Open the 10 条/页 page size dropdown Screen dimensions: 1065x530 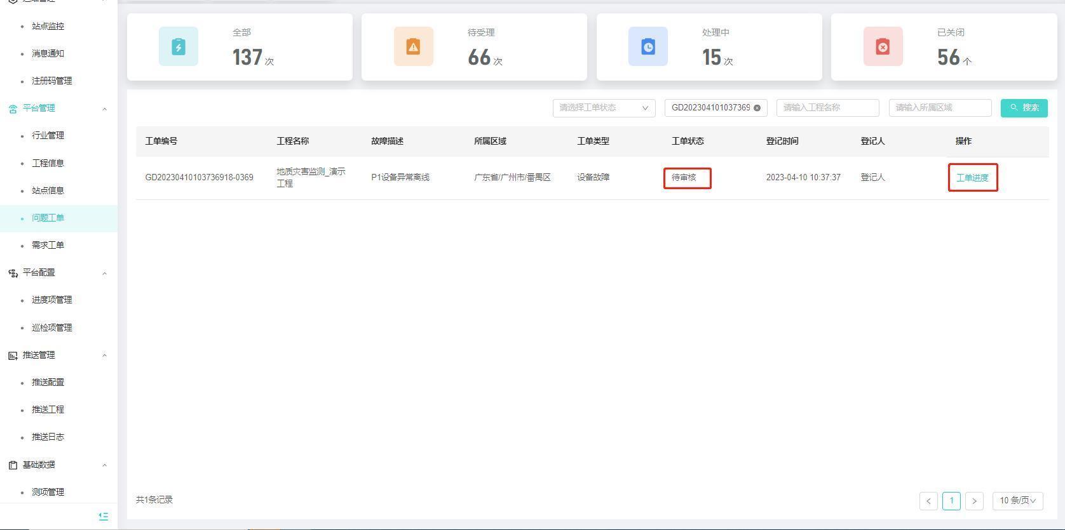click(1017, 501)
